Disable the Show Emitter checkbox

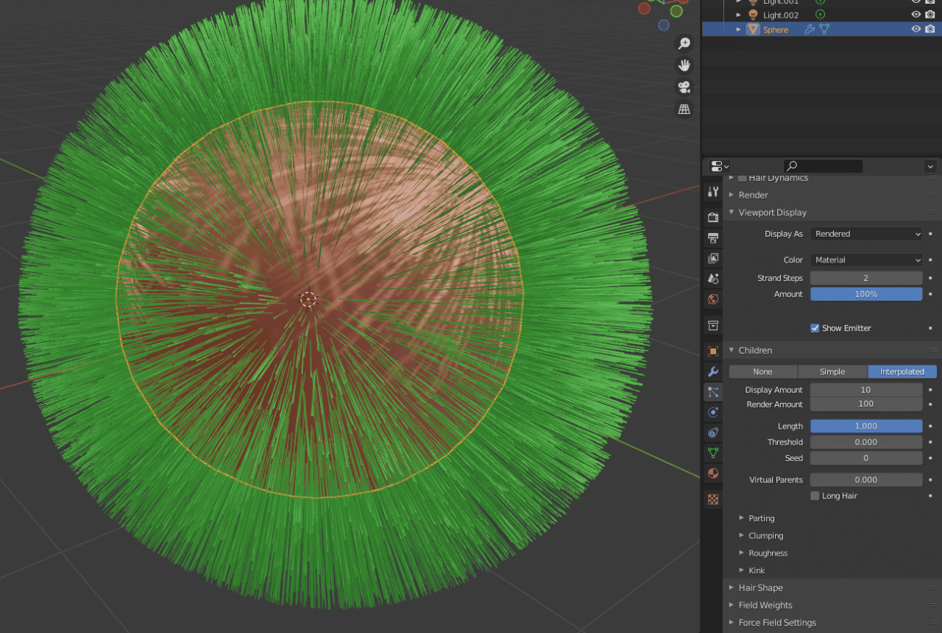pyautogui.click(x=815, y=328)
